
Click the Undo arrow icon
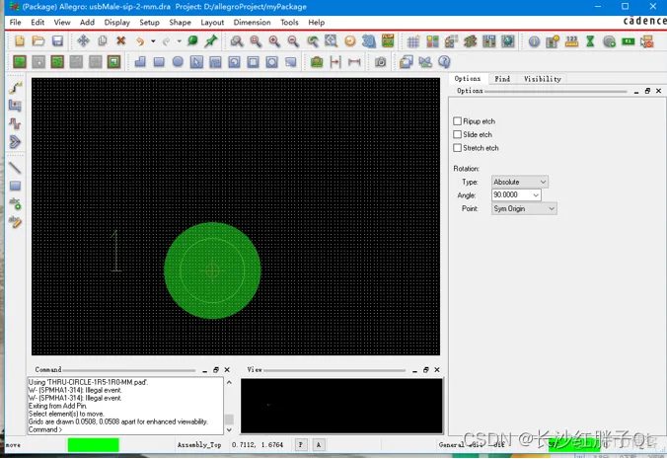[140, 41]
